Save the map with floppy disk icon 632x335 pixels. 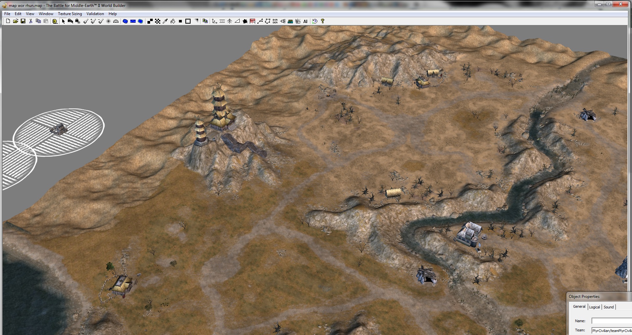[x=23, y=21]
